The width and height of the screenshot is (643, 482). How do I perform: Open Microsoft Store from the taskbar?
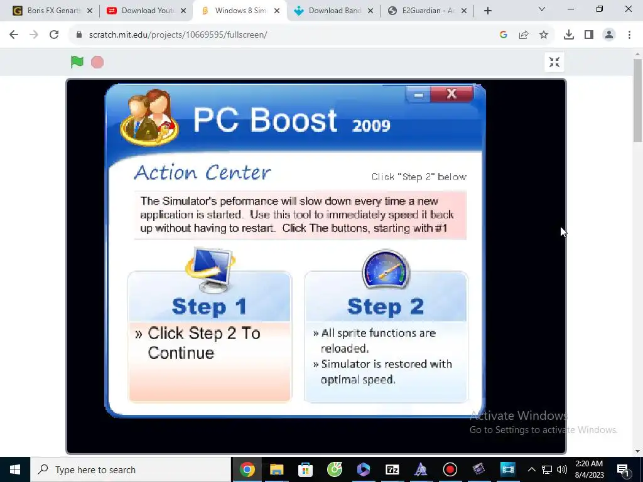[306, 469]
